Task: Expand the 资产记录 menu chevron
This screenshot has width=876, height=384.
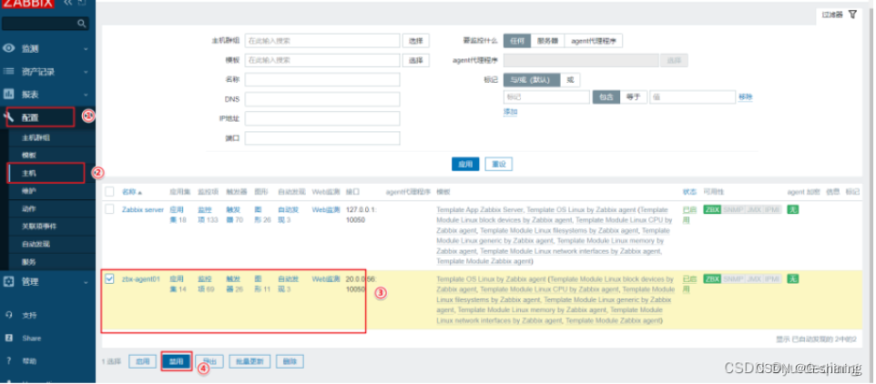Action: pyautogui.click(x=86, y=72)
